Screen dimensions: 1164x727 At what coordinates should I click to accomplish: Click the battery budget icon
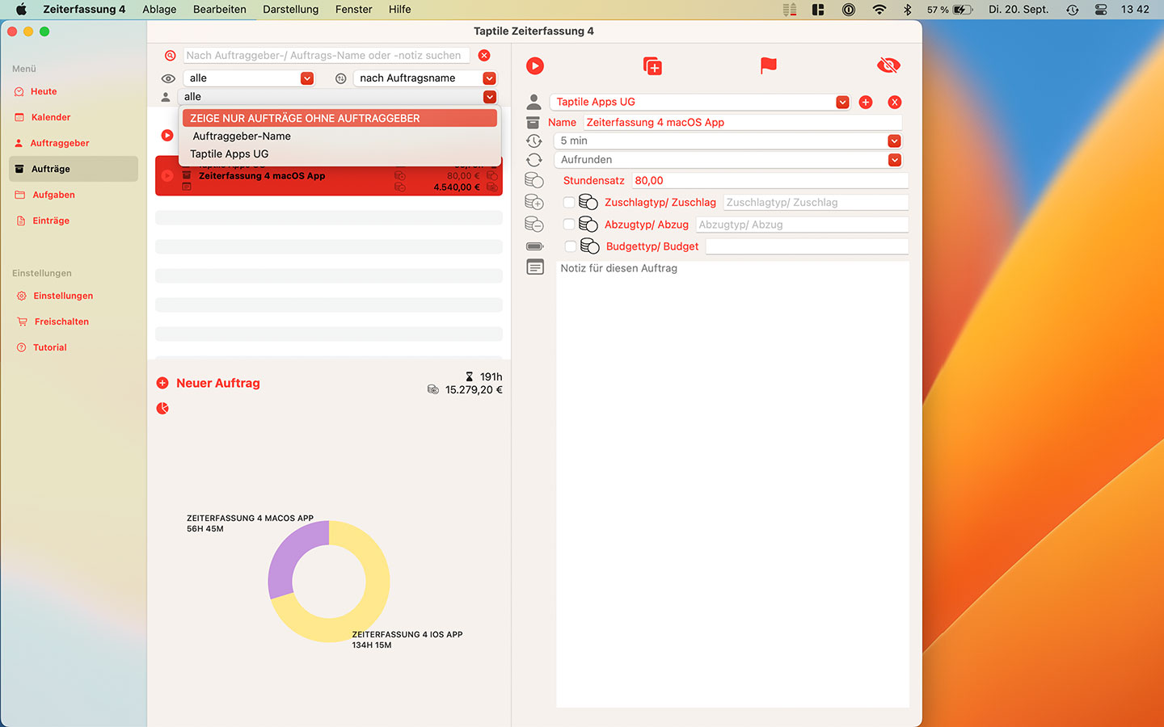535,246
